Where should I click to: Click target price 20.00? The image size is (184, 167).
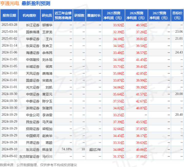(179, 94)
